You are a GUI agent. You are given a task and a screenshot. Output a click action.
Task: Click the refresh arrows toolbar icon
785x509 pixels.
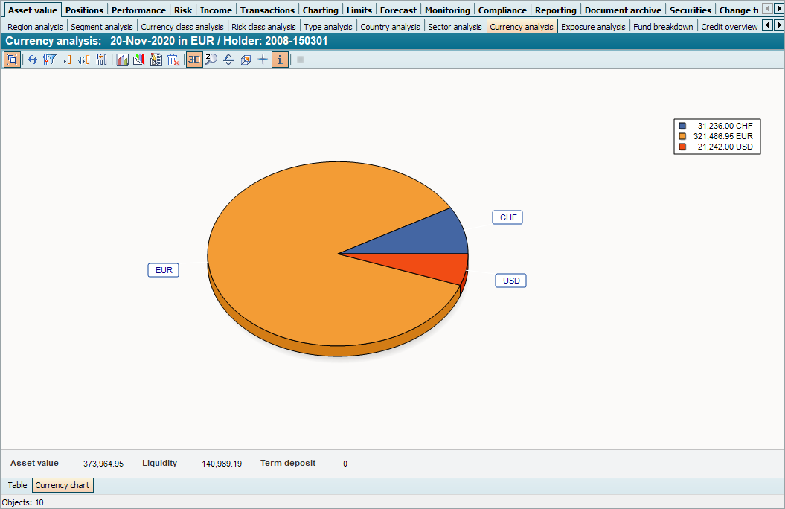pos(33,60)
